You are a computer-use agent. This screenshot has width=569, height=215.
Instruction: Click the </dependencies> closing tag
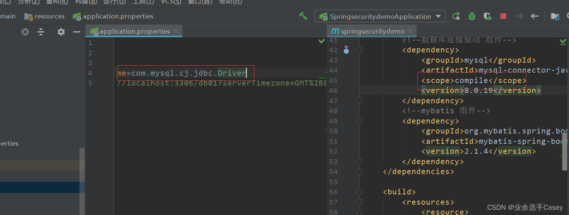[x=419, y=171]
